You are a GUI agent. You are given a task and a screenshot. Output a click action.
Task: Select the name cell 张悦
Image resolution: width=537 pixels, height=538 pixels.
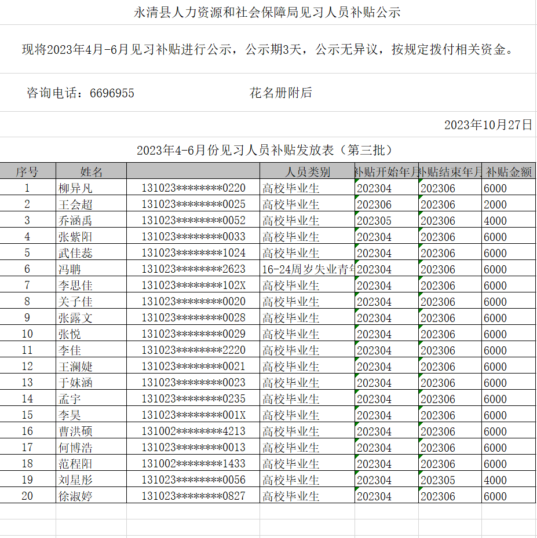pyautogui.click(x=92, y=334)
